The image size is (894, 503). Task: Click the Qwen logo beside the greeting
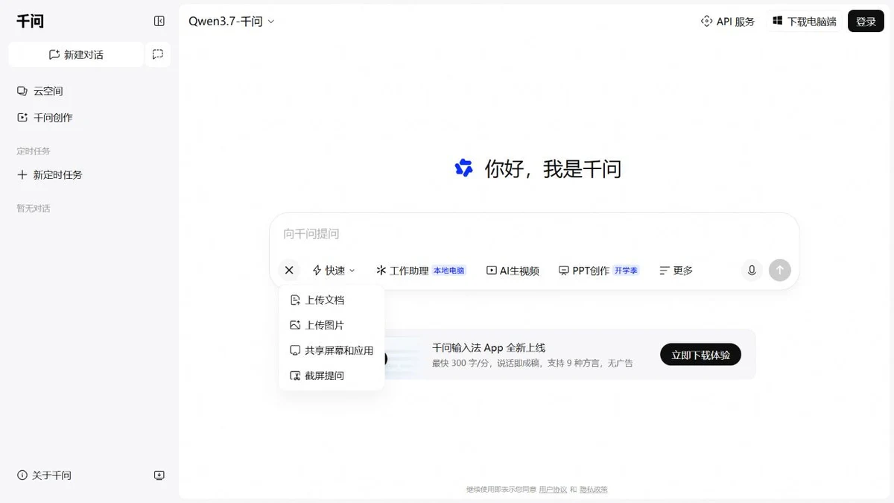click(463, 168)
